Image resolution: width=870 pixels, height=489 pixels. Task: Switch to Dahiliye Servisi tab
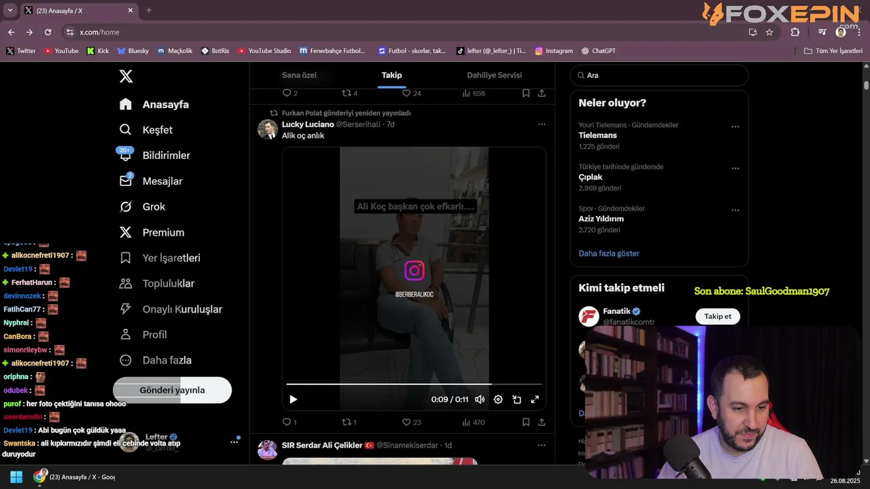tap(494, 75)
